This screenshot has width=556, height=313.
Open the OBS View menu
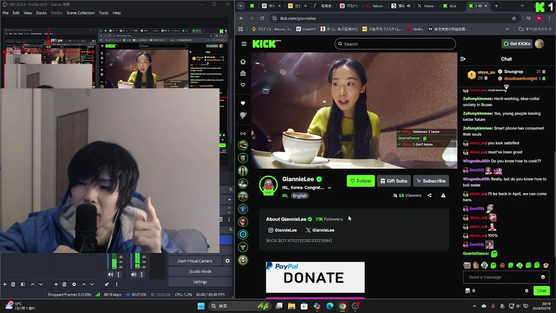(28, 13)
